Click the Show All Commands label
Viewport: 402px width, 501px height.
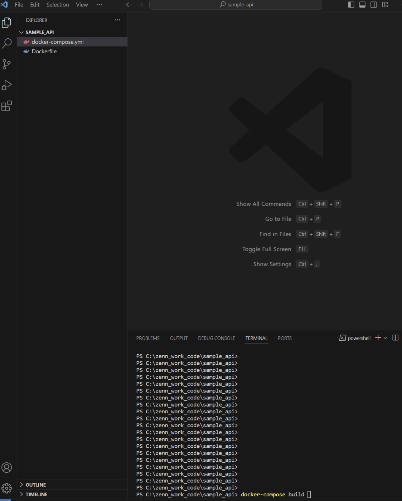(264, 204)
